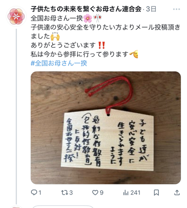Click the flower profile avatar
The image size is (187, 208).
[16, 17]
